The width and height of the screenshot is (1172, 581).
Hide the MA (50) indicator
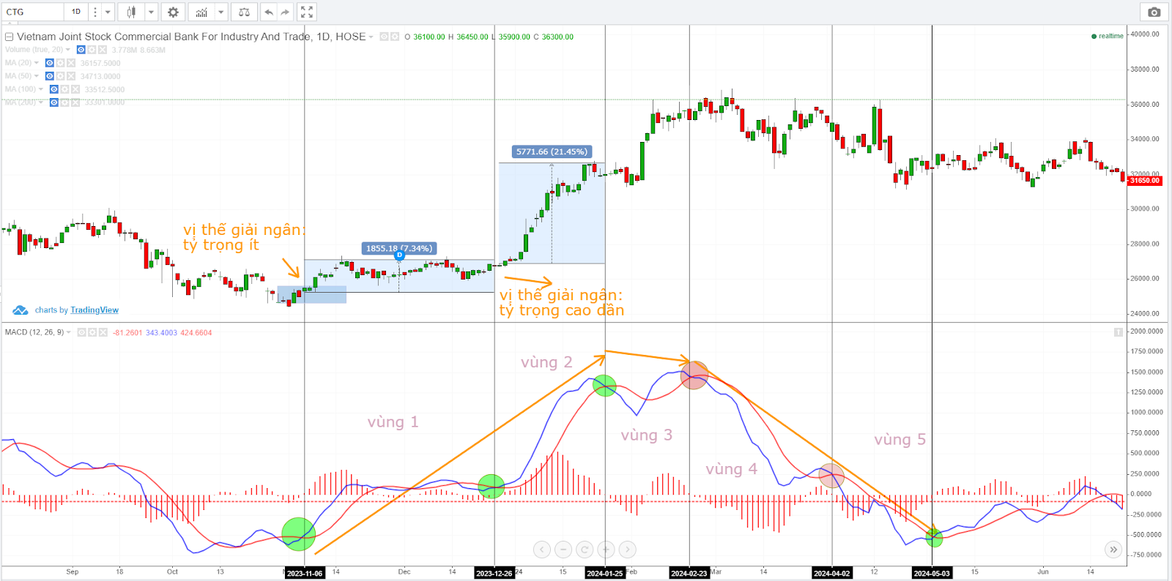(x=50, y=76)
